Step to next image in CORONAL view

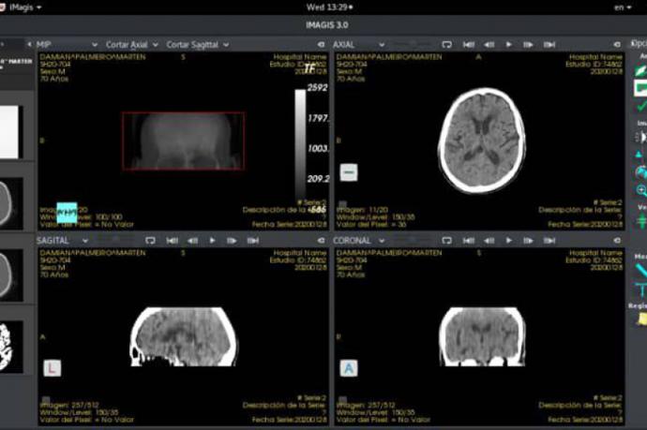coord(528,241)
